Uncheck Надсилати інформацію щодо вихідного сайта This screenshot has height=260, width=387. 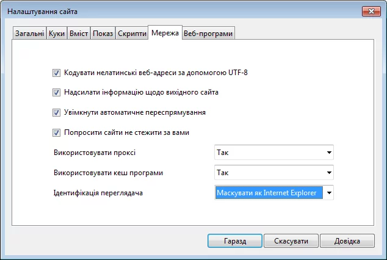pos(57,93)
